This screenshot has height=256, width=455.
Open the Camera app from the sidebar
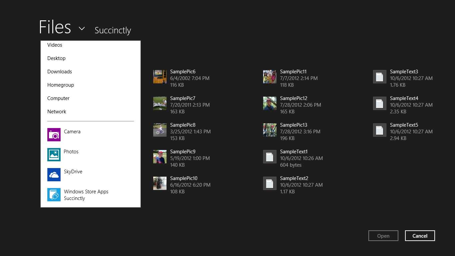[x=54, y=135]
